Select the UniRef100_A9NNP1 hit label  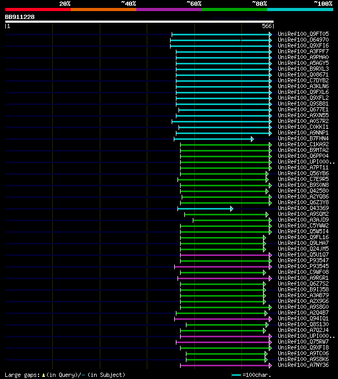[303, 132]
